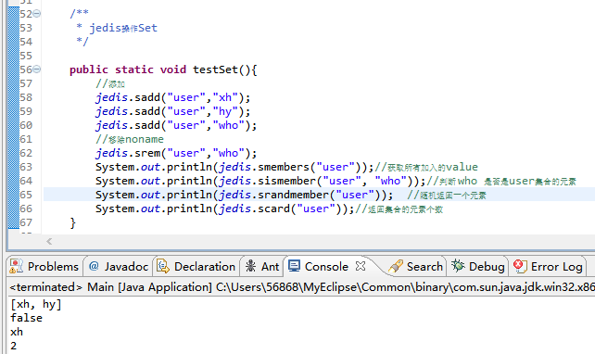Click line number 65 in the gutter
The width and height of the screenshot is (595, 354).
pyautogui.click(x=26, y=195)
